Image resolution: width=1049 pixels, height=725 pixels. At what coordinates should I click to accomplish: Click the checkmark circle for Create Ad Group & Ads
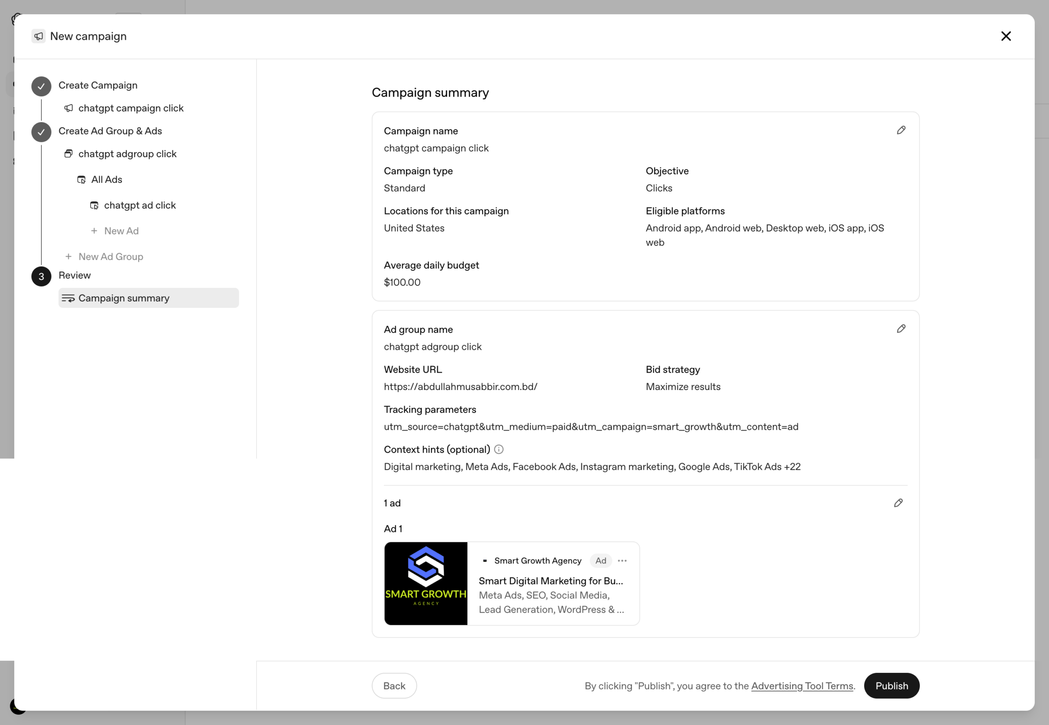pos(41,132)
